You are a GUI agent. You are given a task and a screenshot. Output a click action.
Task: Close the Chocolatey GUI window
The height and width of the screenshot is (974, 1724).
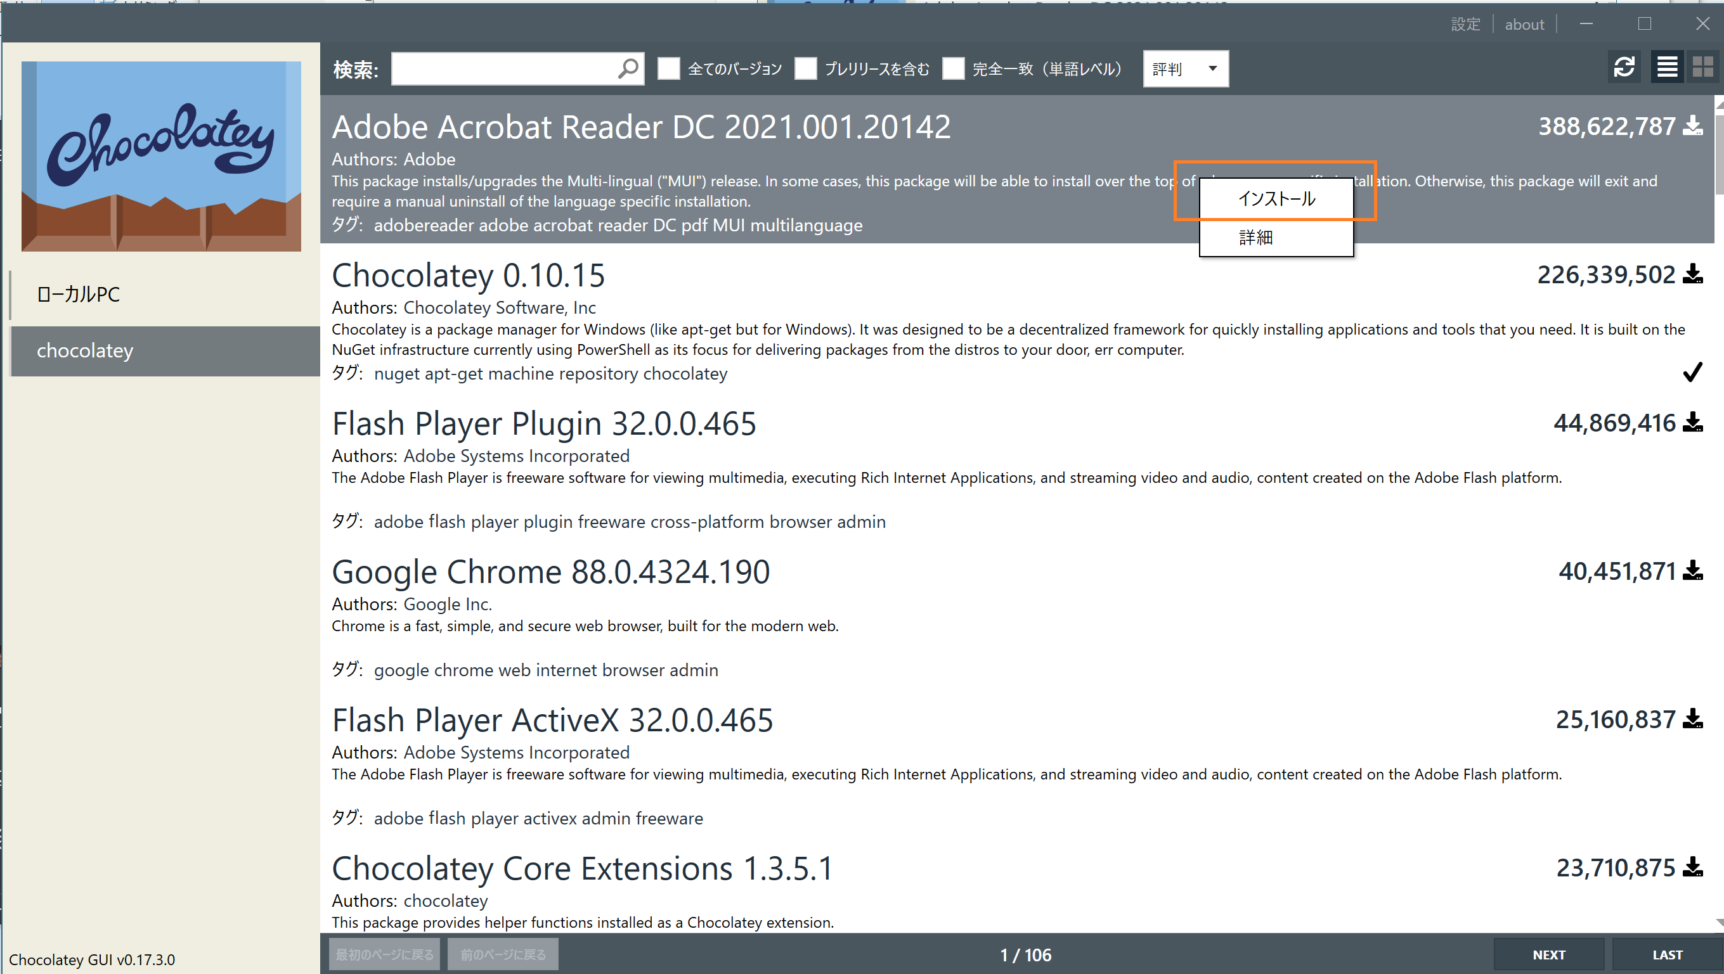[x=1702, y=24]
